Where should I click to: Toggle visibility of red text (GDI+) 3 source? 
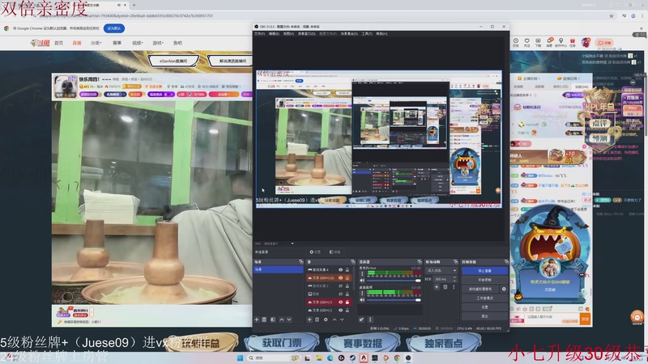[x=340, y=302]
